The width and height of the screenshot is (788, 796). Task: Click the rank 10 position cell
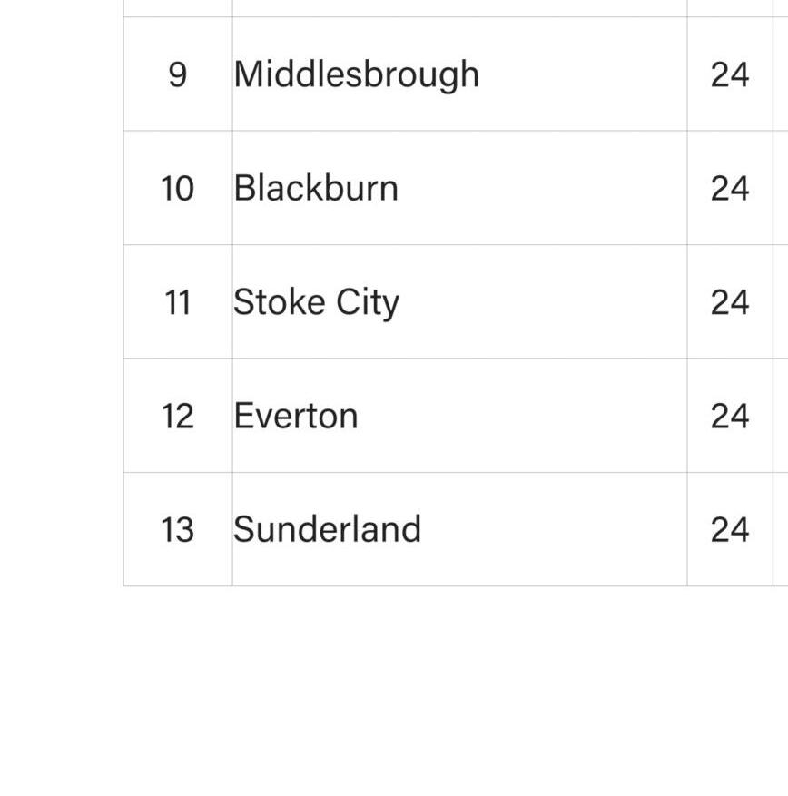(x=178, y=189)
